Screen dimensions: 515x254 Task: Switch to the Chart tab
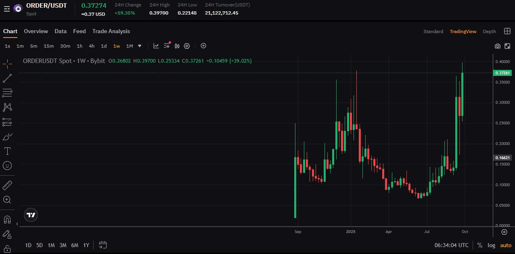coord(10,31)
